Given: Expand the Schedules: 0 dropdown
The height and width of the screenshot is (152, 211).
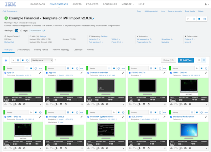Looking at the screenshot, I should click(167, 39).
